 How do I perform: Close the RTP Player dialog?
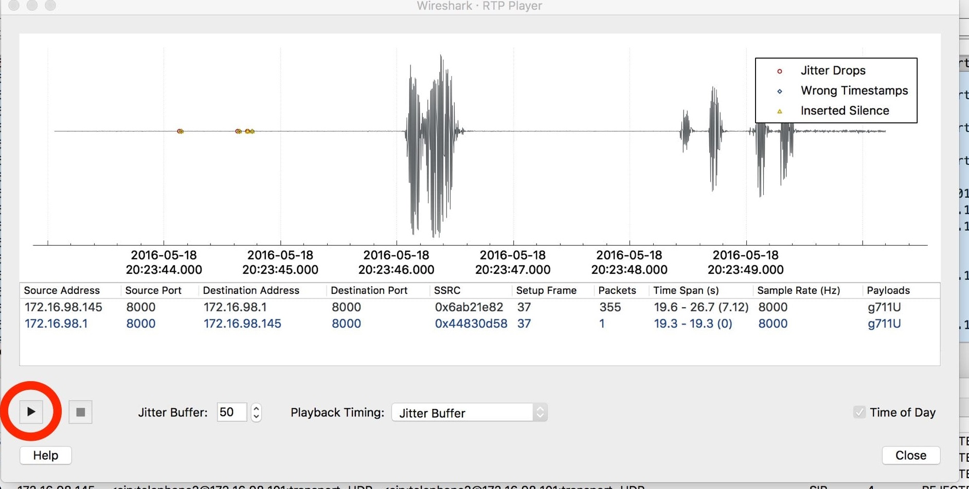pyautogui.click(x=910, y=456)
